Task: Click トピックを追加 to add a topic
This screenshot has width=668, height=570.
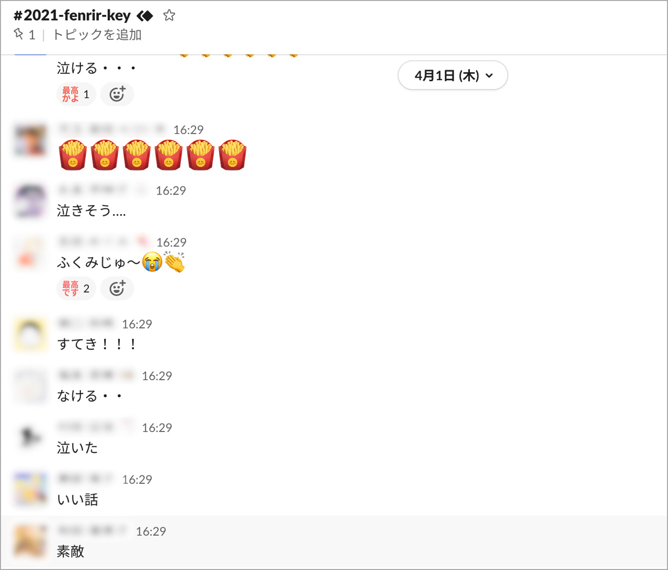Action: coord(97,35)
